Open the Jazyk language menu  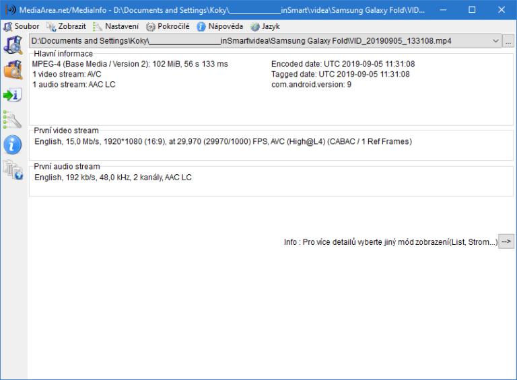[265, 26]
